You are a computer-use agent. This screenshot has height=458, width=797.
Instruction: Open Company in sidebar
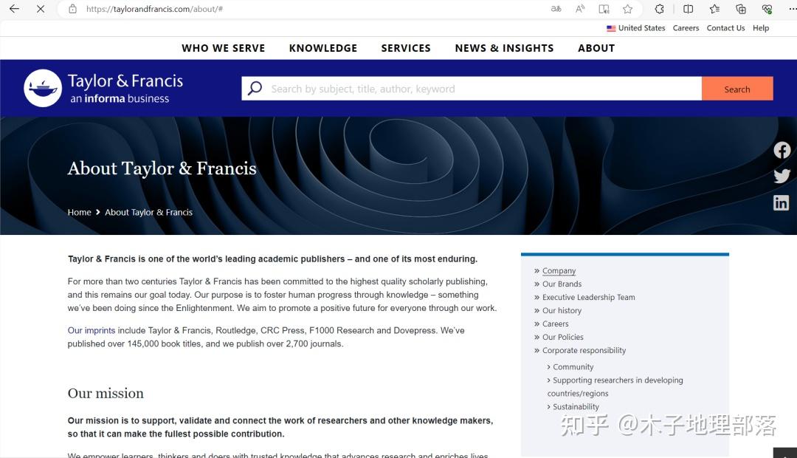point(559,270)
